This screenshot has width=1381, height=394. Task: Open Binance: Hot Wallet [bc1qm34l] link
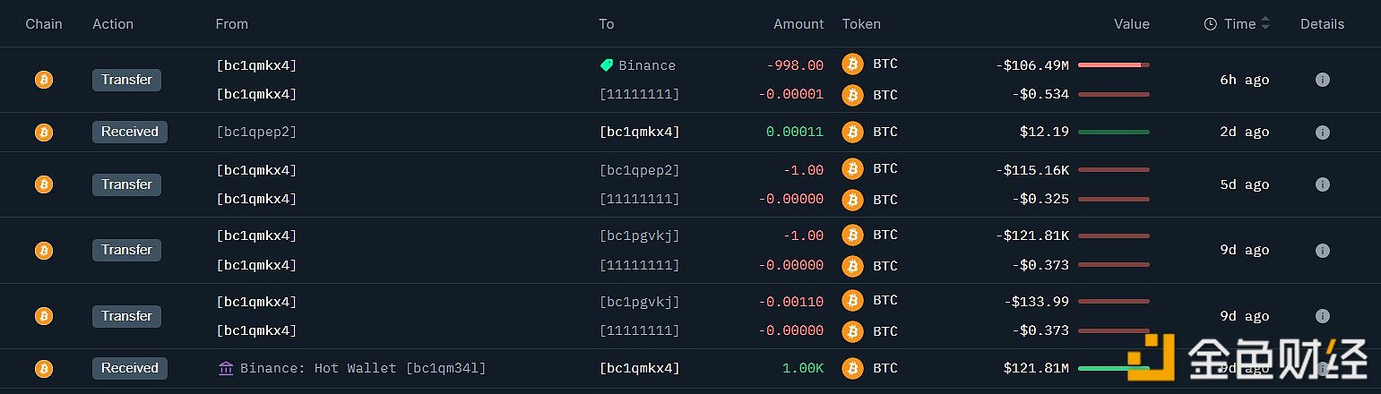[x=363, y=368]
